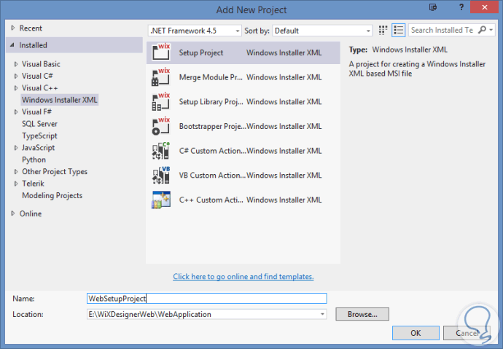Select C++ Custom Action template name
Image resolution: width=503 pixels, height=349 pixels.
(211, 200)
